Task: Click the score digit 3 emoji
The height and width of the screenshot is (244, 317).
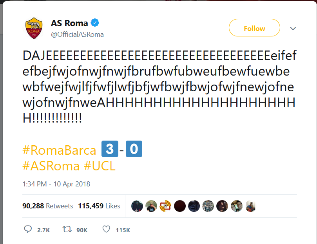Action: (x=110, y=150)
